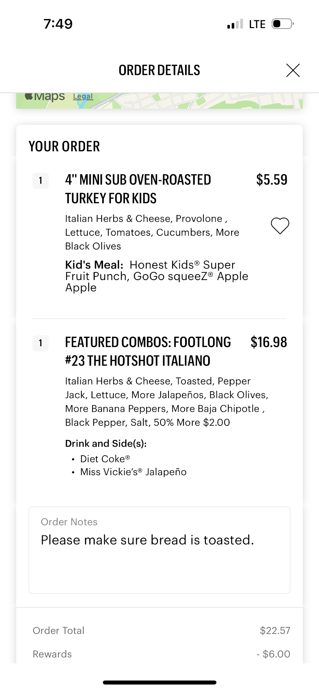This screenshot has width=319, height=691.
Task: Select the 4" Mini Sub Oven-Roasted Turkey title
Action: (x=138, y=189)
